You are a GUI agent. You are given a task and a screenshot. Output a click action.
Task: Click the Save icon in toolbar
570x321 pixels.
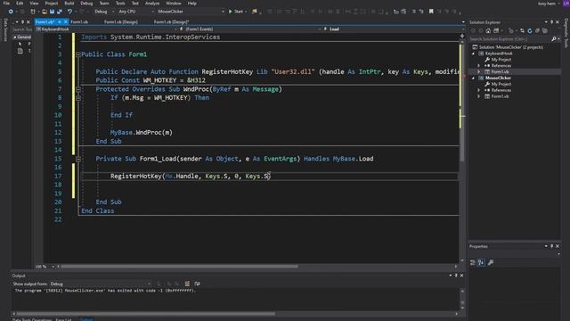coord(52,12)
